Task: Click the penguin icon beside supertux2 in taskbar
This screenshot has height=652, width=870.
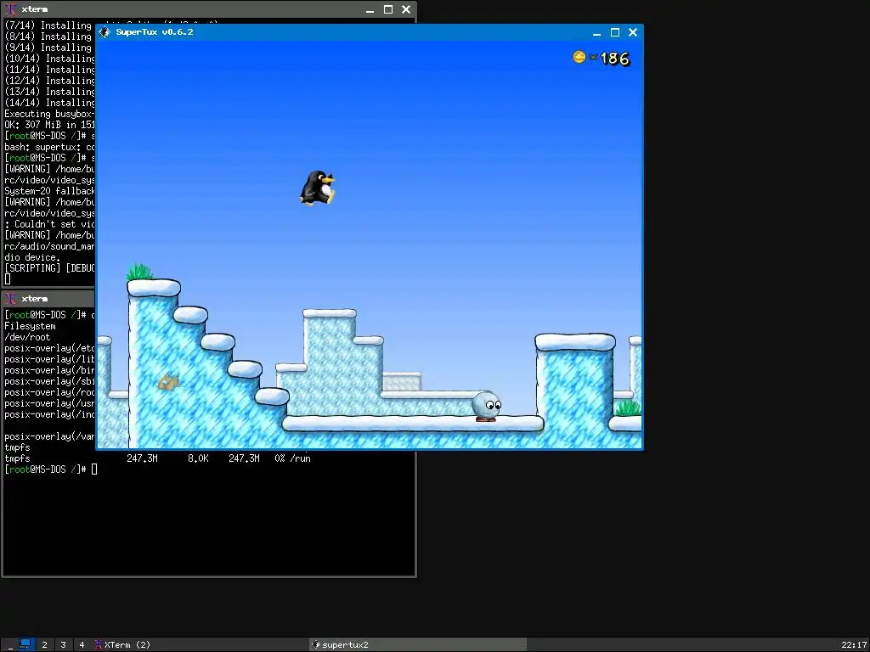Action: (x=316, y=645)
